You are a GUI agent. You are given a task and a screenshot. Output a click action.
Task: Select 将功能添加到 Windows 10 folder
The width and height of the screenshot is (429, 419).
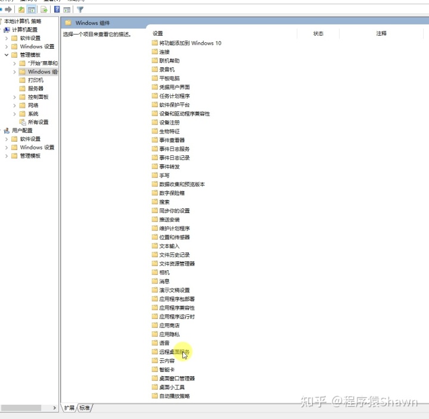190,43
